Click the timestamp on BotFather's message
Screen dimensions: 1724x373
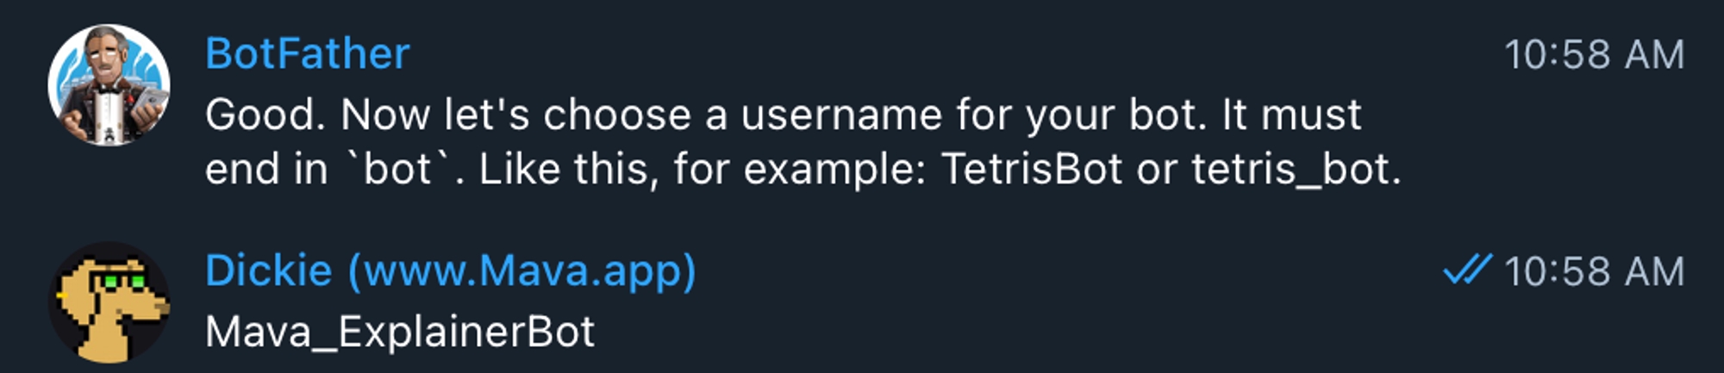tap(1594, 55)
